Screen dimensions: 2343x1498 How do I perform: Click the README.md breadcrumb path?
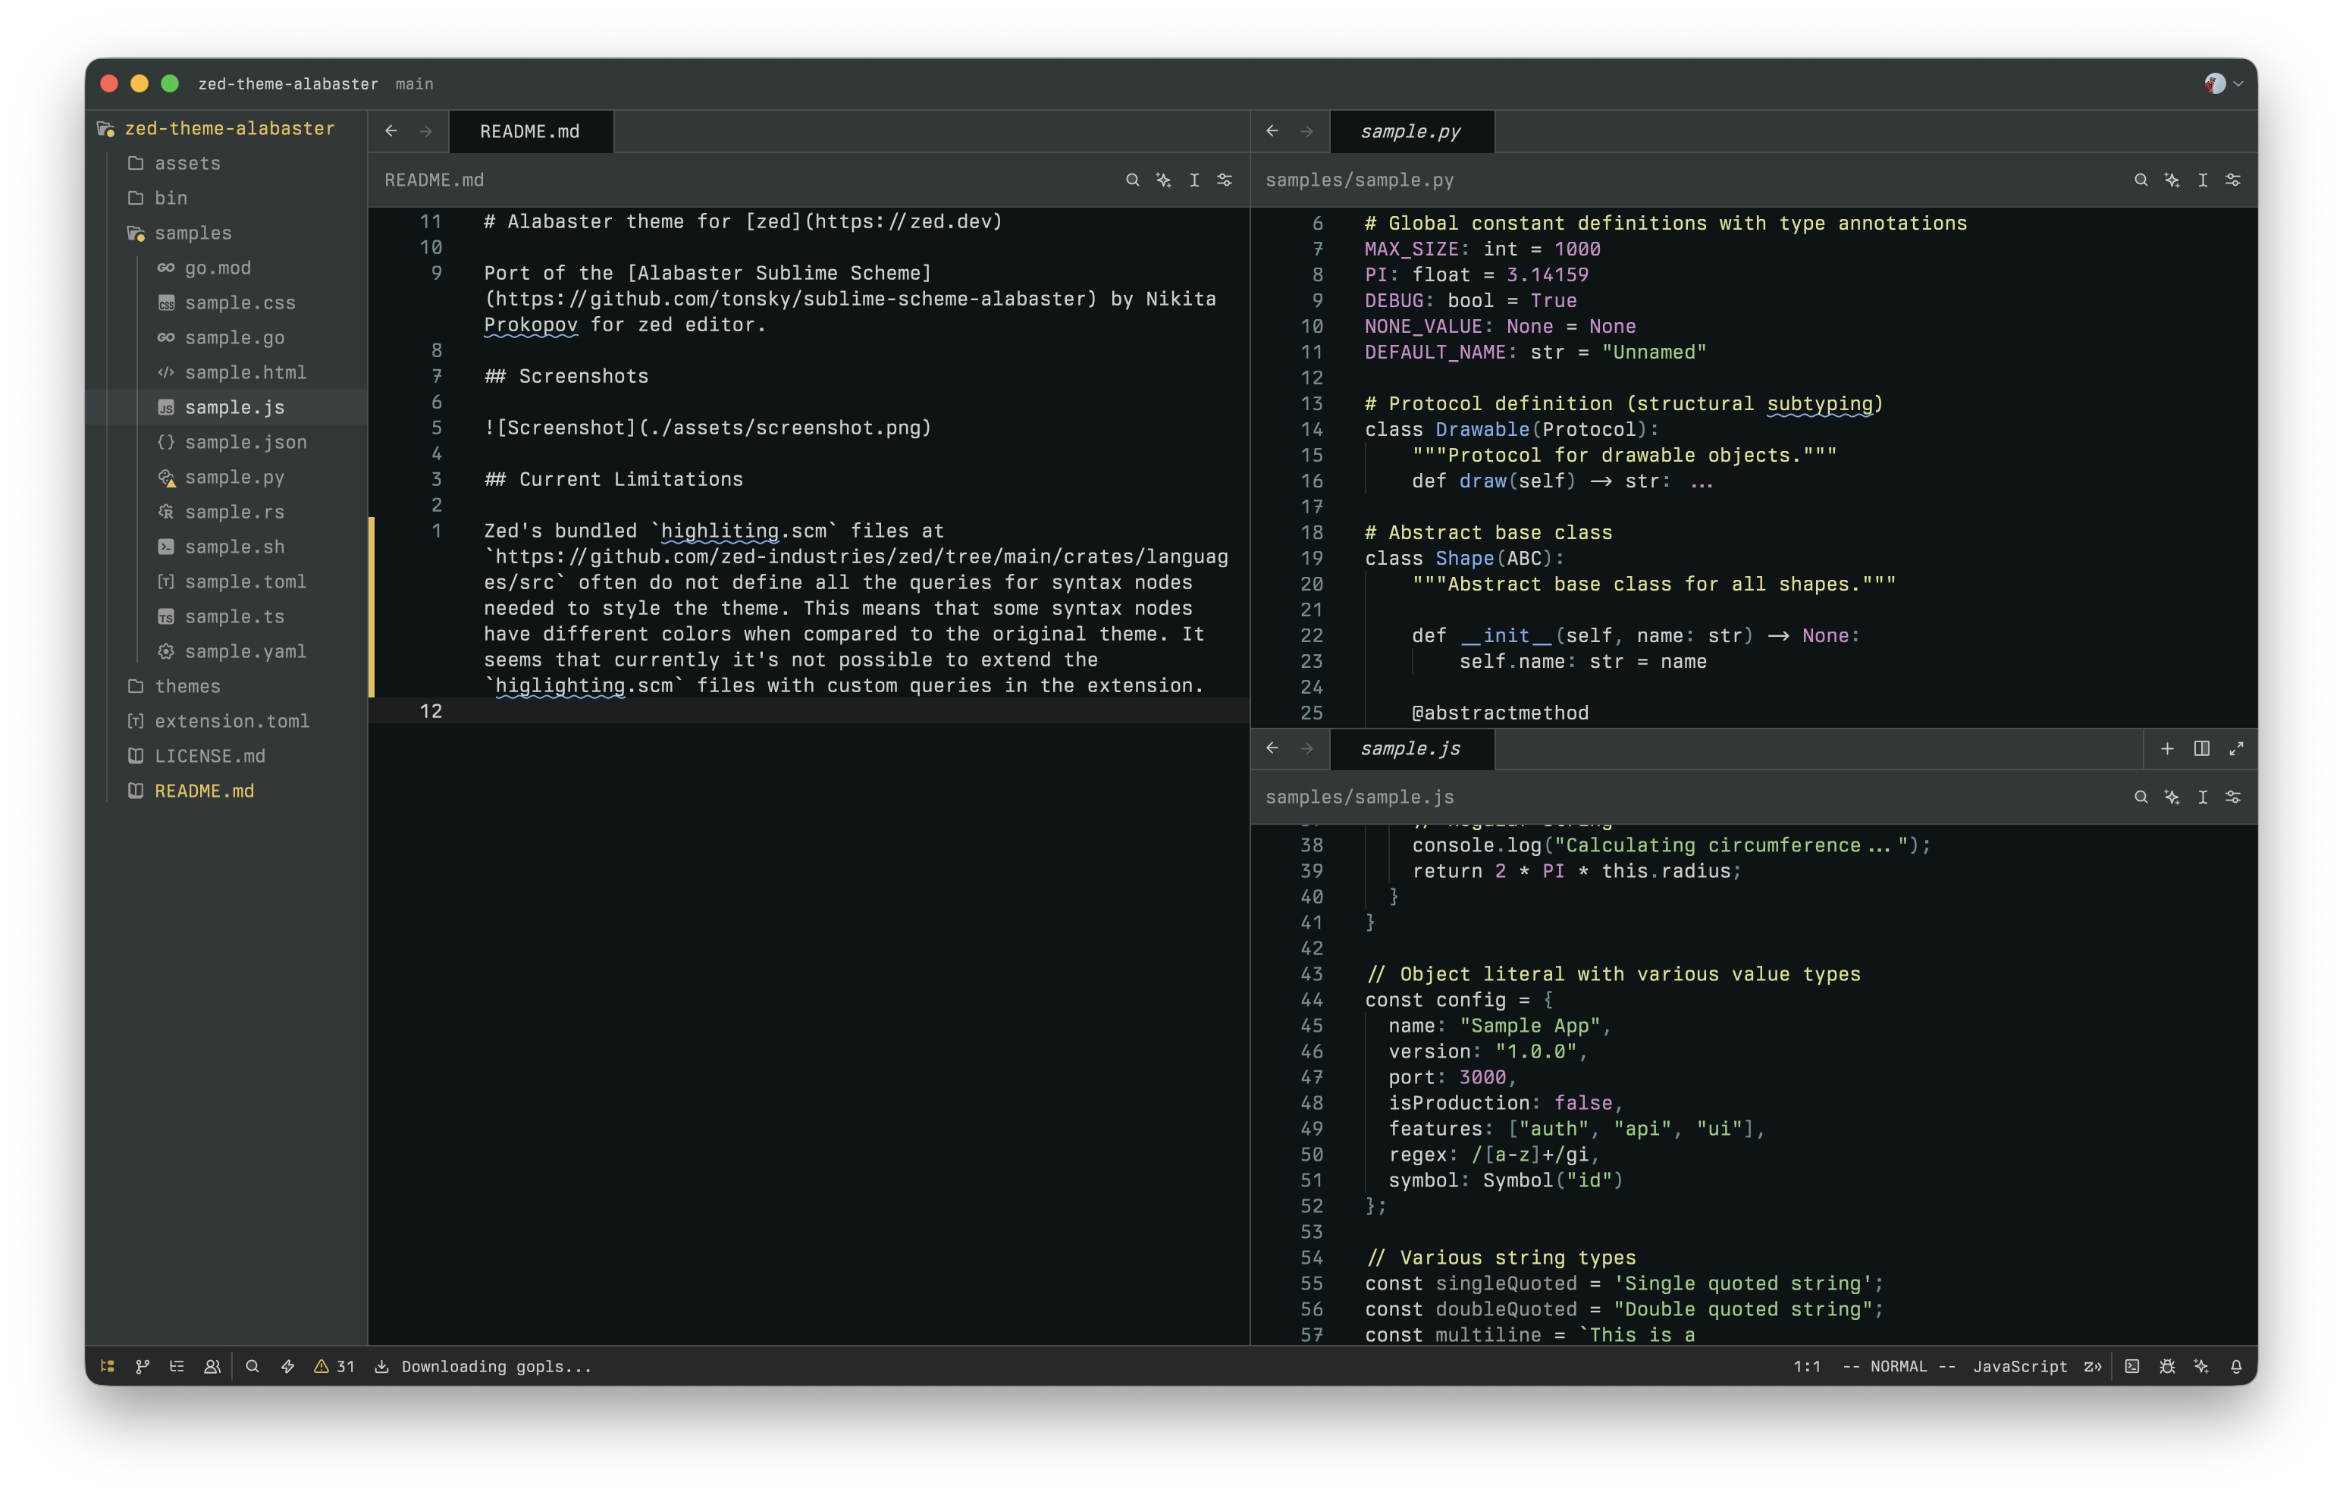(434, 180)
